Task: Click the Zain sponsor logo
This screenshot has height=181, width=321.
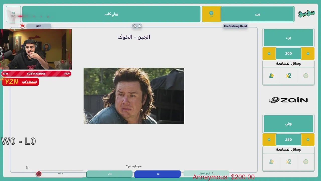Action: coord(288,100)
